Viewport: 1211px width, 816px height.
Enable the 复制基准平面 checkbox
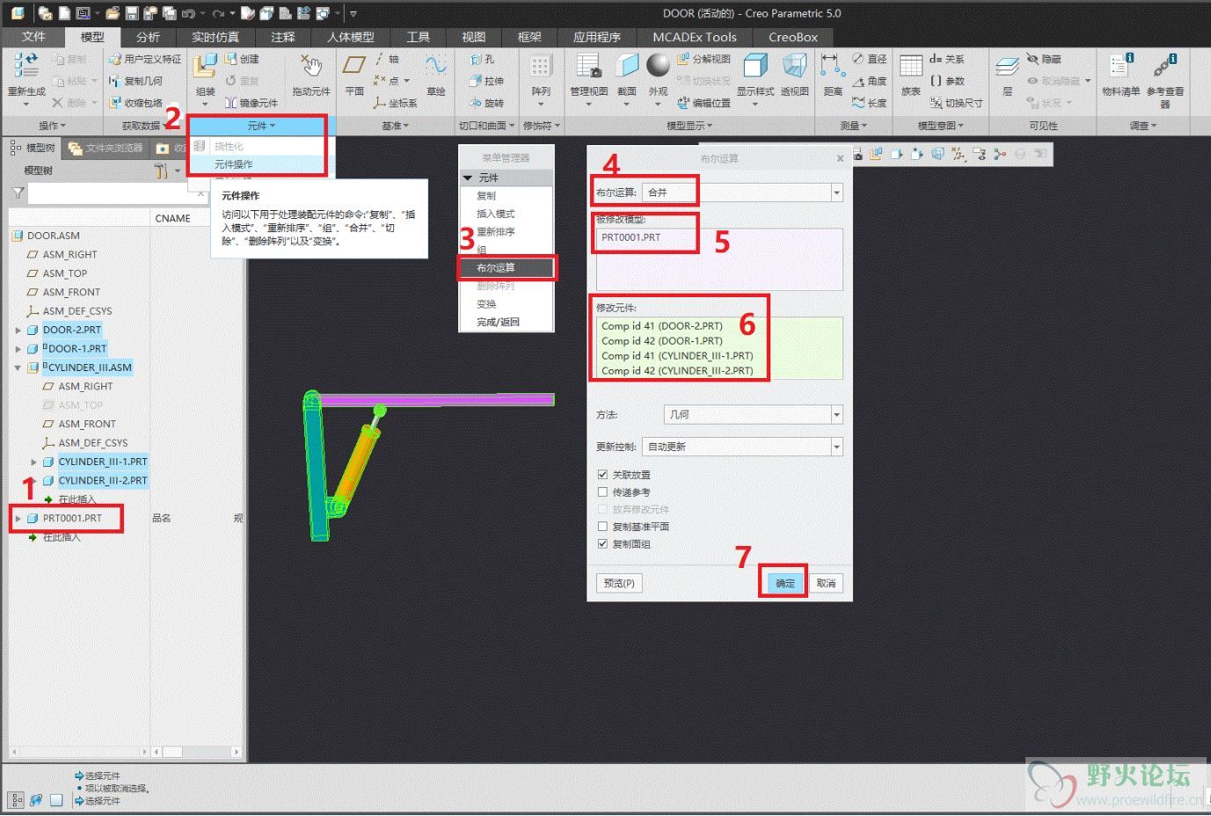click(602, 527)
